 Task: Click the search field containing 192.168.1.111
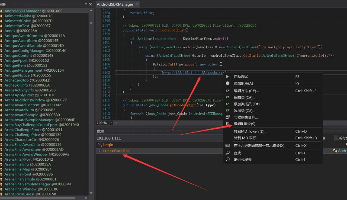[159, 138]
